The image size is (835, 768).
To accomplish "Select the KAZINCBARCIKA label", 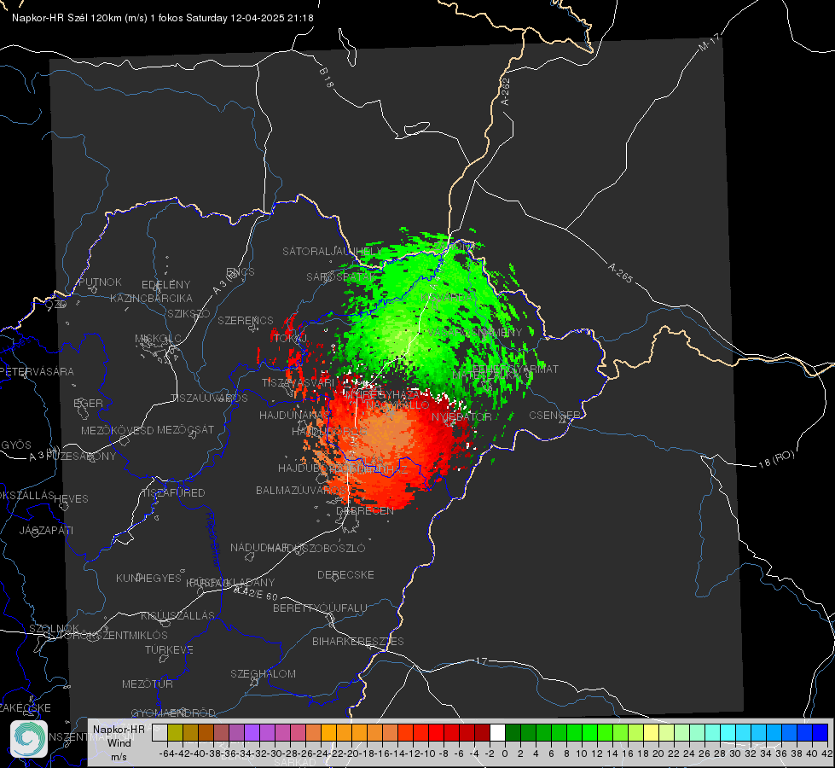I will click(151, 299).
